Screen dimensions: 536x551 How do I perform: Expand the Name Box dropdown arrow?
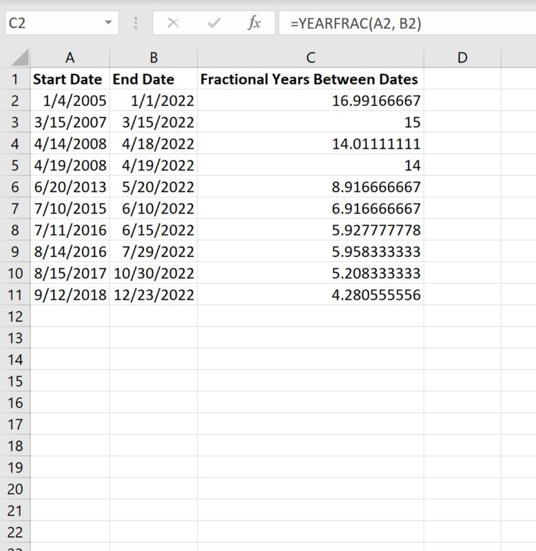(x=107, y=23)
